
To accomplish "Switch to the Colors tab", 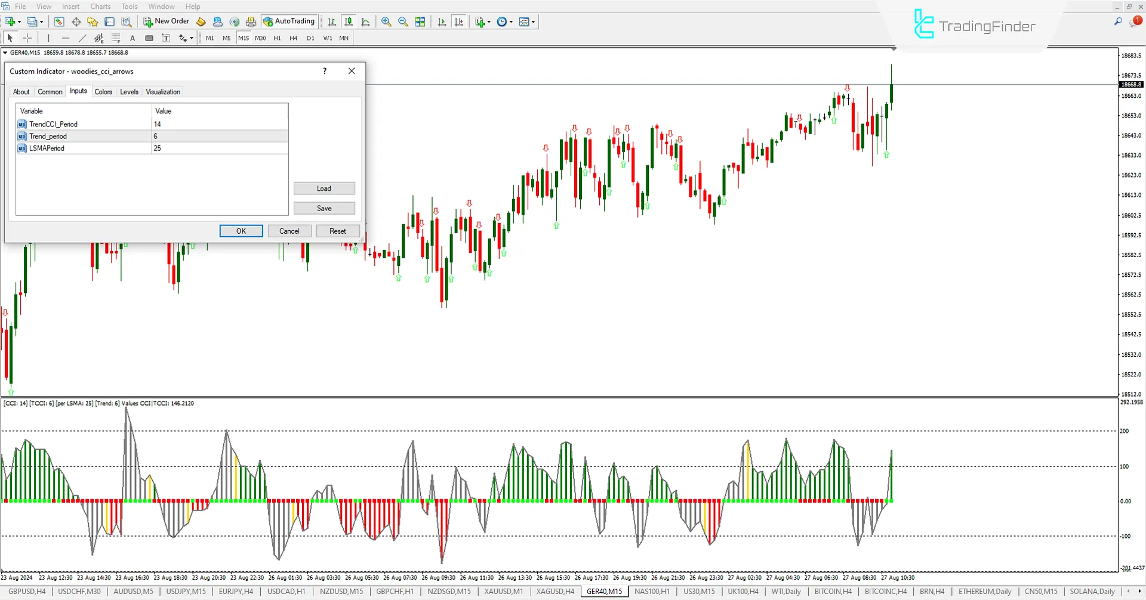I will 103,91.
